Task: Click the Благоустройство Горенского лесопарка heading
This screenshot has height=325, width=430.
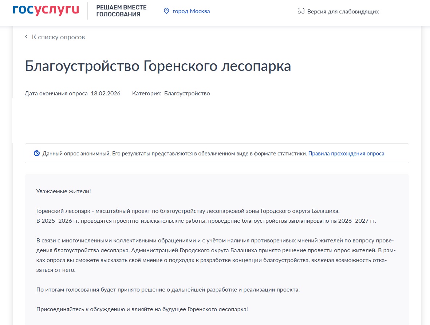Action: coord(158,67)
